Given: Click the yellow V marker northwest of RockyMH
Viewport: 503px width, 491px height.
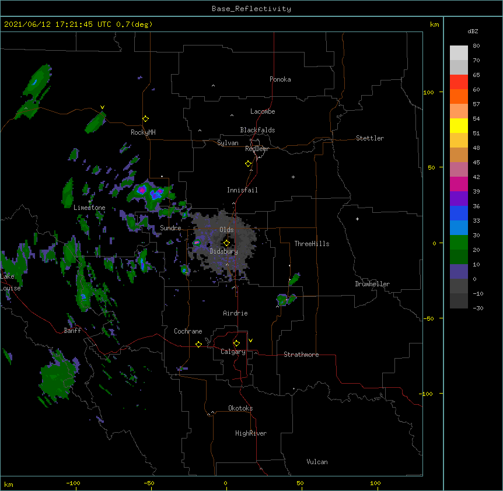Looking at the screenshot, I should click(x=102, y=107).
